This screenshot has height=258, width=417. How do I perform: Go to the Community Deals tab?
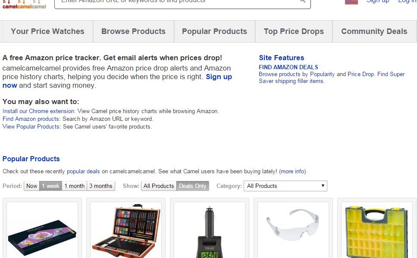374,31
